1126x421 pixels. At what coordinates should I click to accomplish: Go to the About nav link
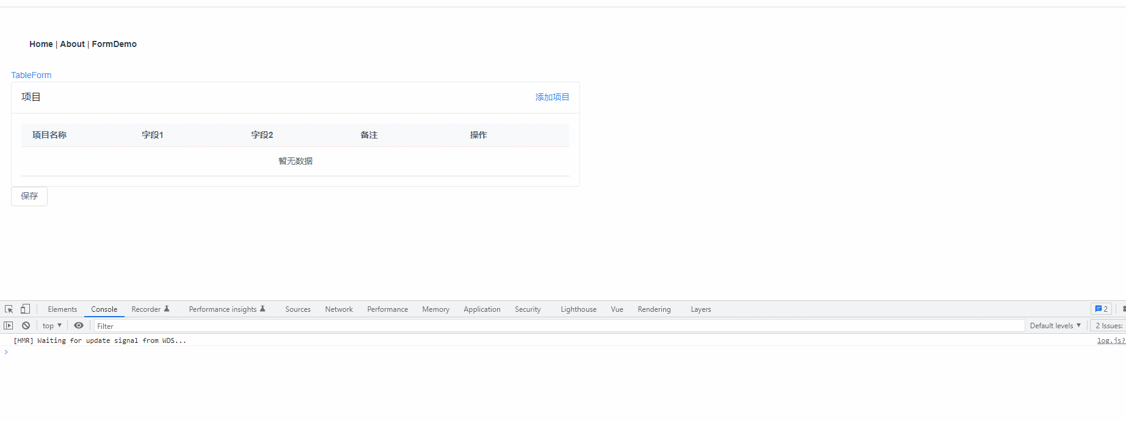(x=72, y=44)
